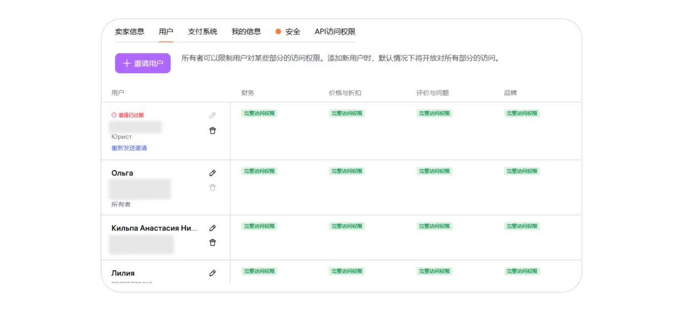
Task: Select the 用户 tab
Action: pos(166,32)
